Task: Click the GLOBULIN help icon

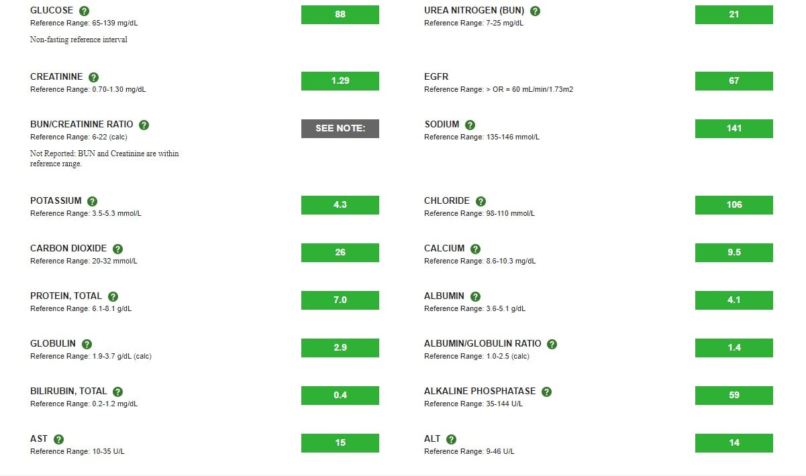Action: pyautogui.click(x=87, y=344)
